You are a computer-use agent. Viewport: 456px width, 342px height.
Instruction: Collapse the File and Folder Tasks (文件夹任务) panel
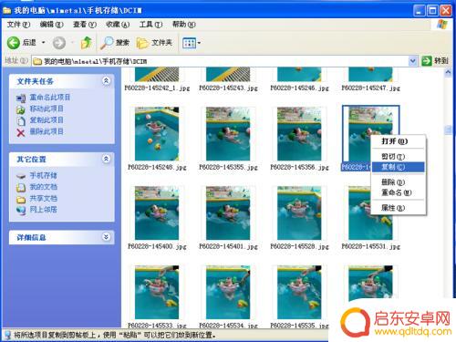106,81
